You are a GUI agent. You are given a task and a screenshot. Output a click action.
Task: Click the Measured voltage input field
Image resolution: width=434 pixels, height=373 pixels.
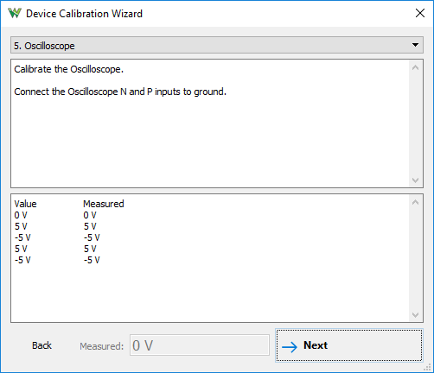(200, 345)
